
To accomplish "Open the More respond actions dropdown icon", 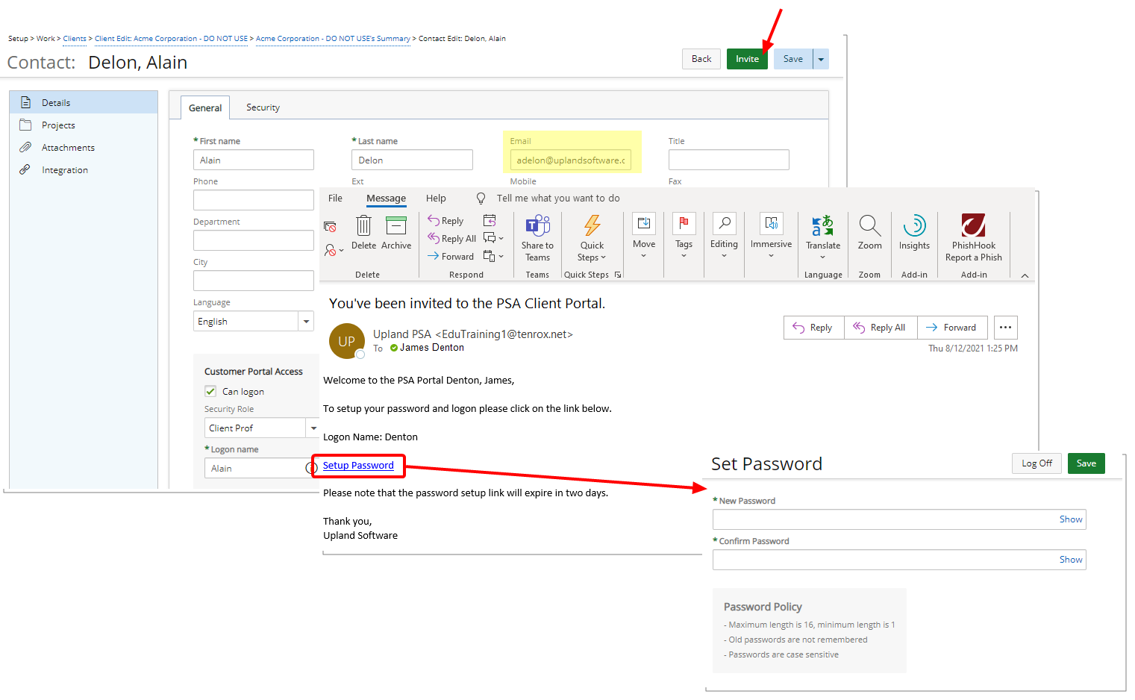I will (x=493, y=256).
